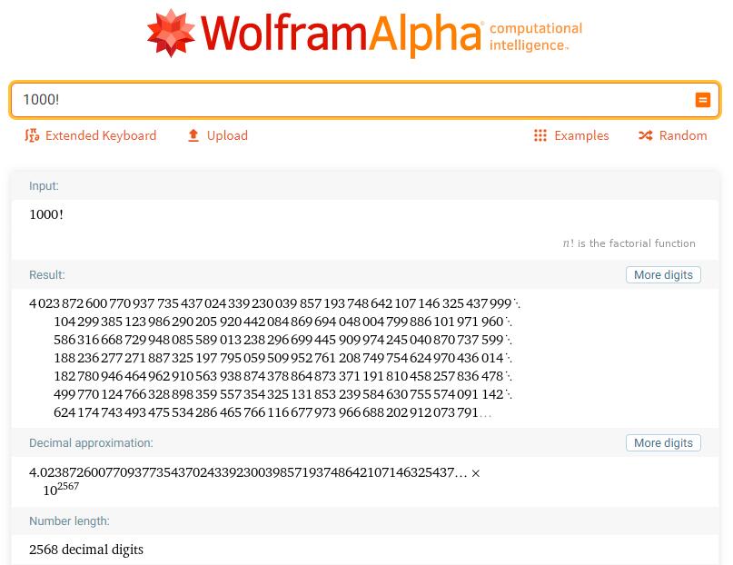Click the '1000!' input interpretation text

(46, 214)
